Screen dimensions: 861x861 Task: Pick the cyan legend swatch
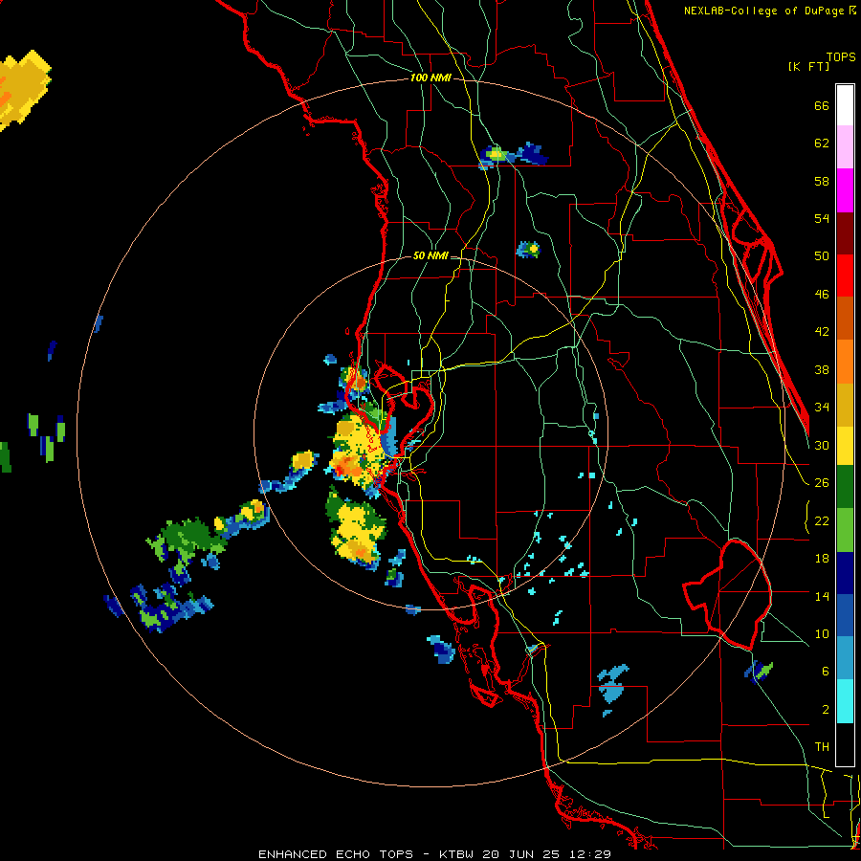click(845, 701)
